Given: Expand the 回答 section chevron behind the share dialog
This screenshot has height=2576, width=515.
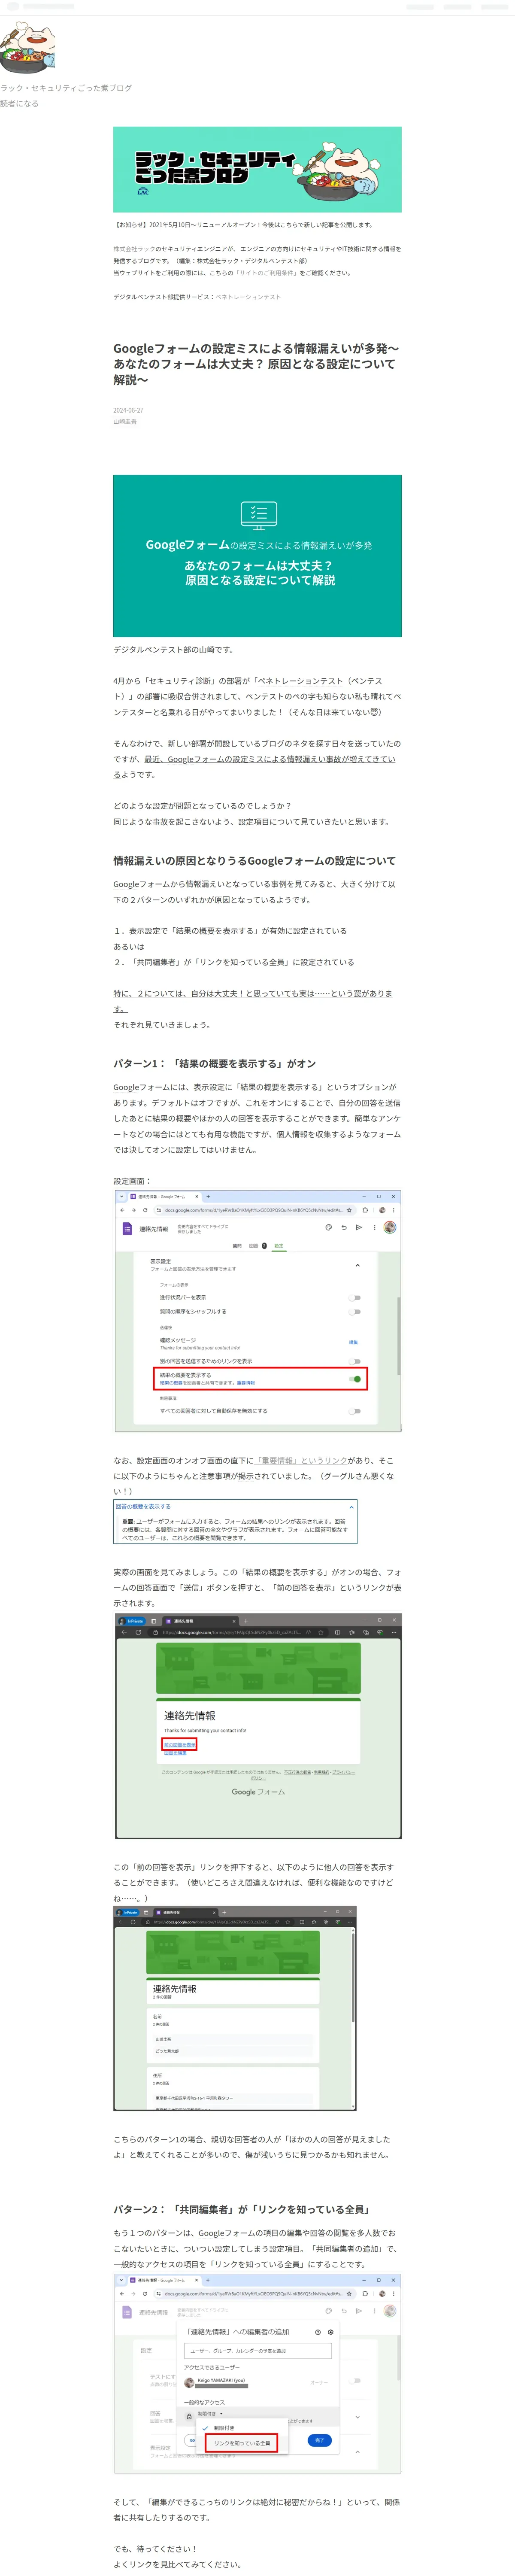Looking at the screenshot, I should tap(357, 2417).
